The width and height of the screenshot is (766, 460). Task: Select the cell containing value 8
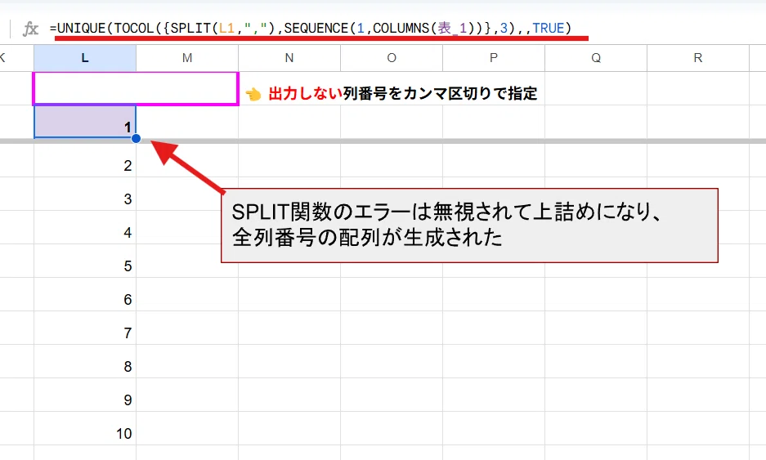click(x=85, y=361)
